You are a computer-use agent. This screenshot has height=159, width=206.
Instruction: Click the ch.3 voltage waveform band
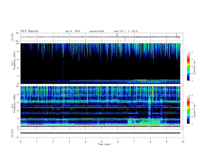pos(100,133)
